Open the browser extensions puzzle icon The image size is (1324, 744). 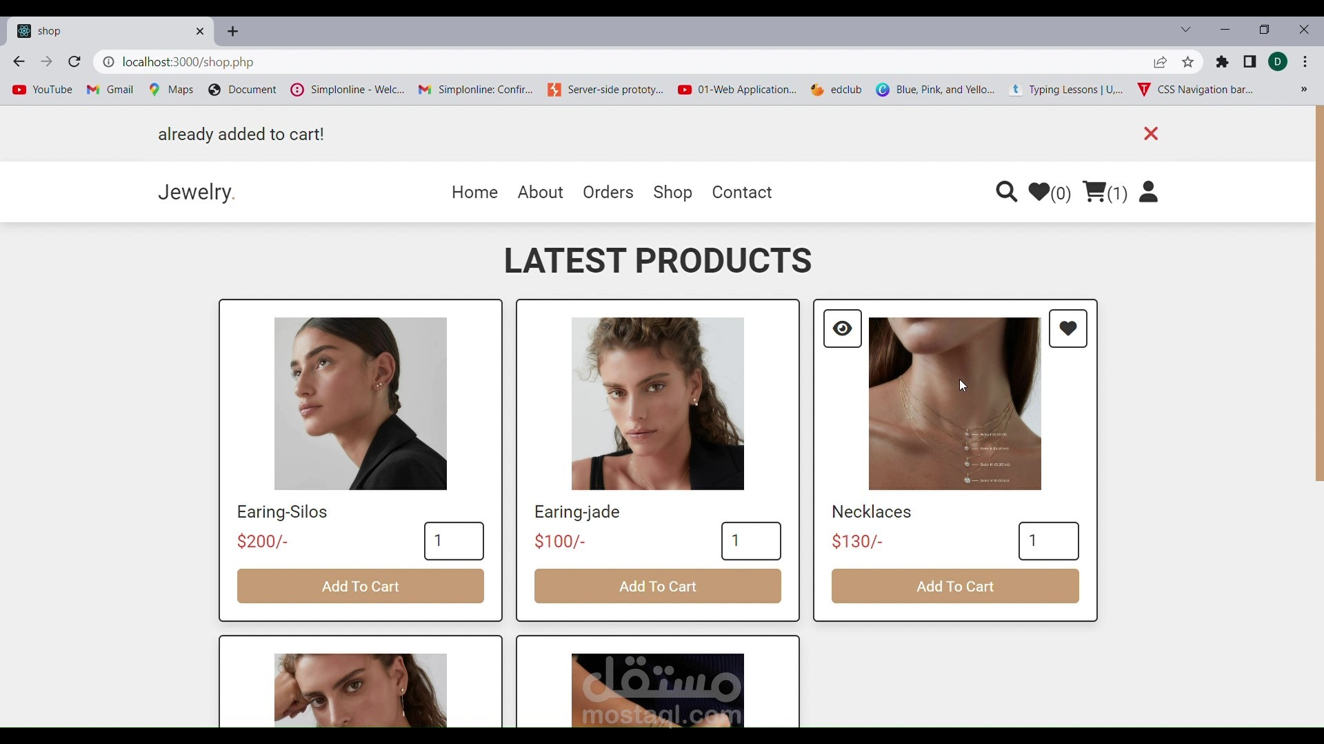[1223, 62]
